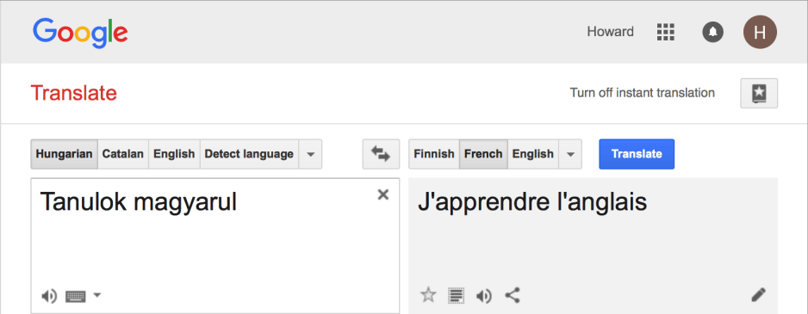The image size is (808, 314).
Task: Listen to the French translation
Action: point(483,296)
